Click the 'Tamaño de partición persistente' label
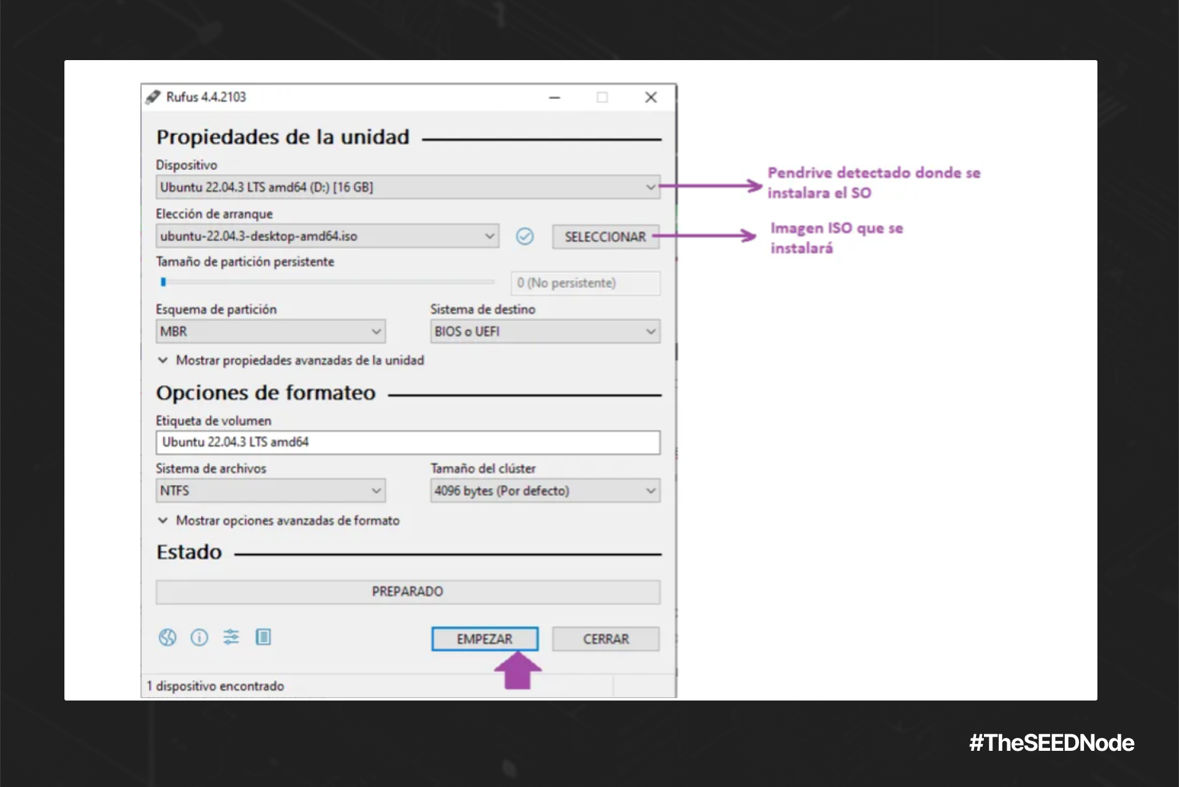The width and height of the screenshot is (1179, 787). coord(245,262)
